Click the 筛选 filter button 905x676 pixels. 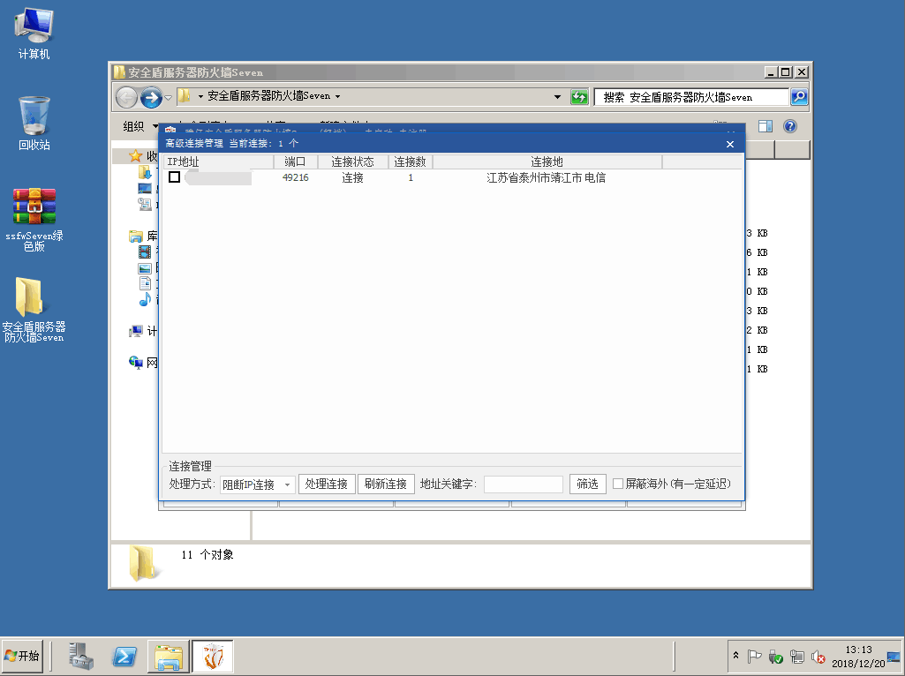point(587,484)
